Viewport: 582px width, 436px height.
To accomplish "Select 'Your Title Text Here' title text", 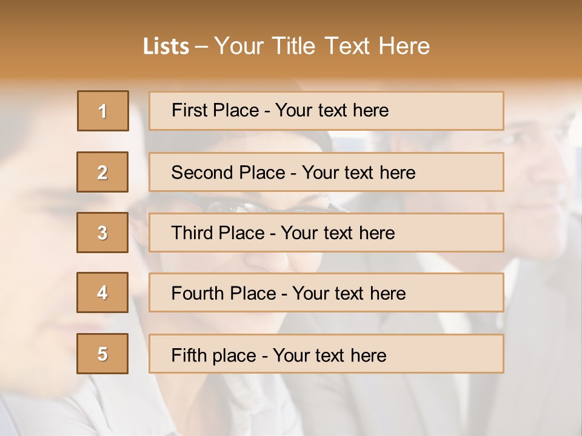I will click(322, 46).
